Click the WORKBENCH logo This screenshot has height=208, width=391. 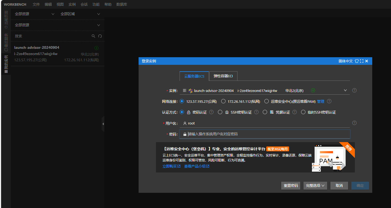pos(15,4)
